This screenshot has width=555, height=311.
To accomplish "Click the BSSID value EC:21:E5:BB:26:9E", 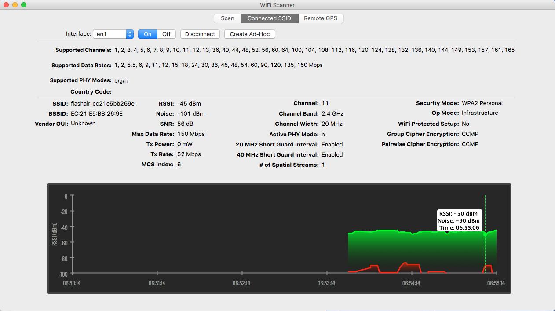I will (97, 113).
